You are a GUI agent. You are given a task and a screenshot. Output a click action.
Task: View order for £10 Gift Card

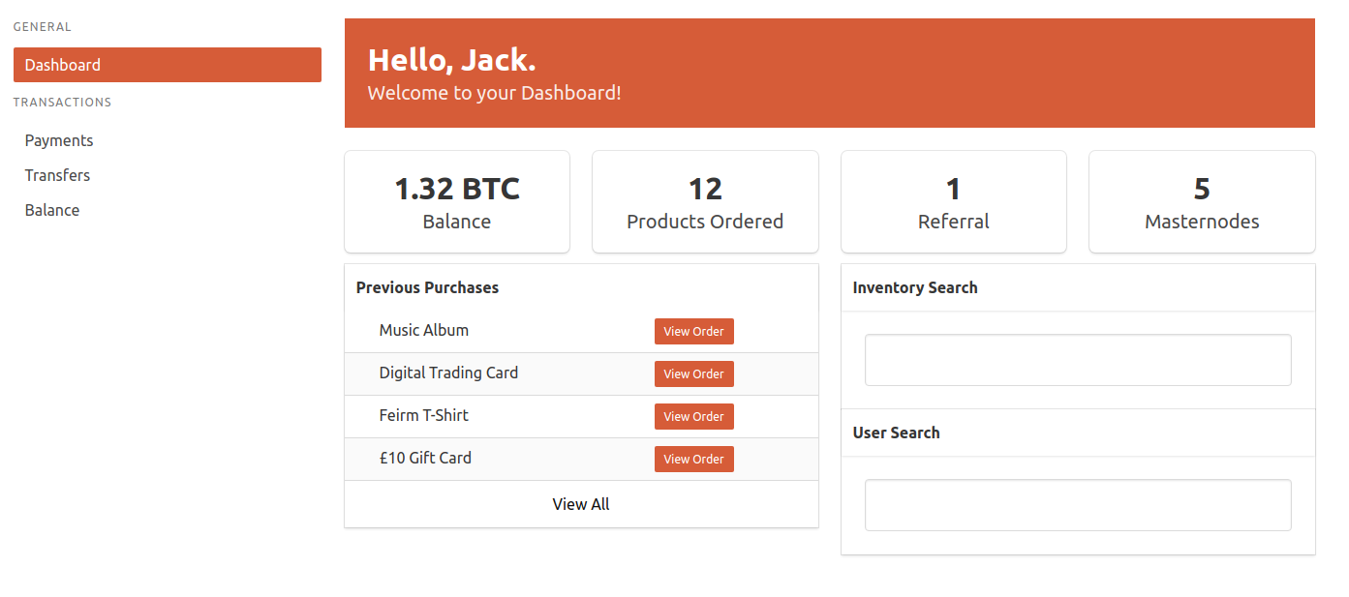tap(693, 459)
